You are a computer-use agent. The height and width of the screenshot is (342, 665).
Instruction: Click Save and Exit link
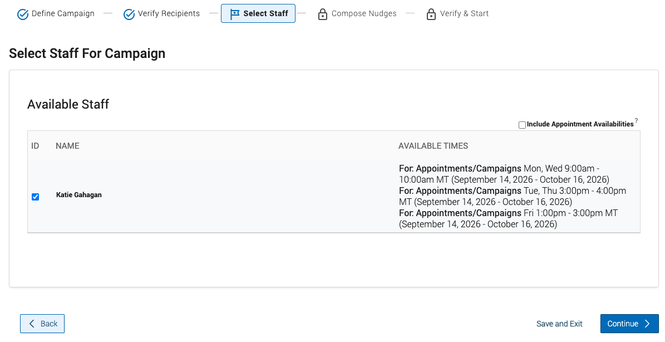[559, 324]
